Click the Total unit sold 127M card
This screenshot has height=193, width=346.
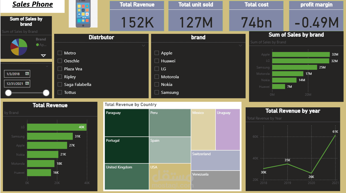tap(195, 16)
